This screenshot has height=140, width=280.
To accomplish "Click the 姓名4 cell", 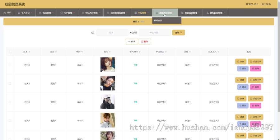I will [27, 121].
